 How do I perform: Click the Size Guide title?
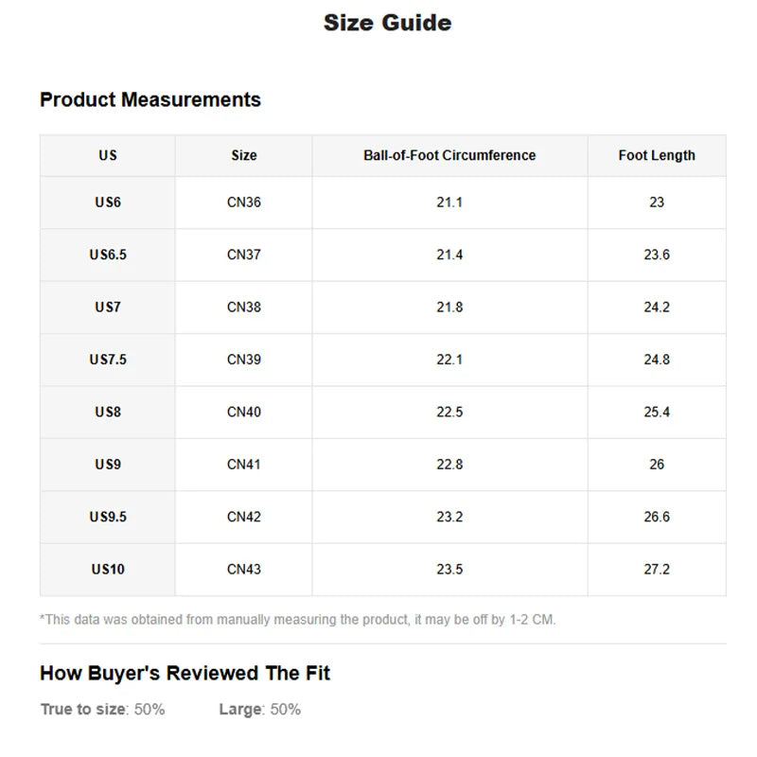click(387, 23)
